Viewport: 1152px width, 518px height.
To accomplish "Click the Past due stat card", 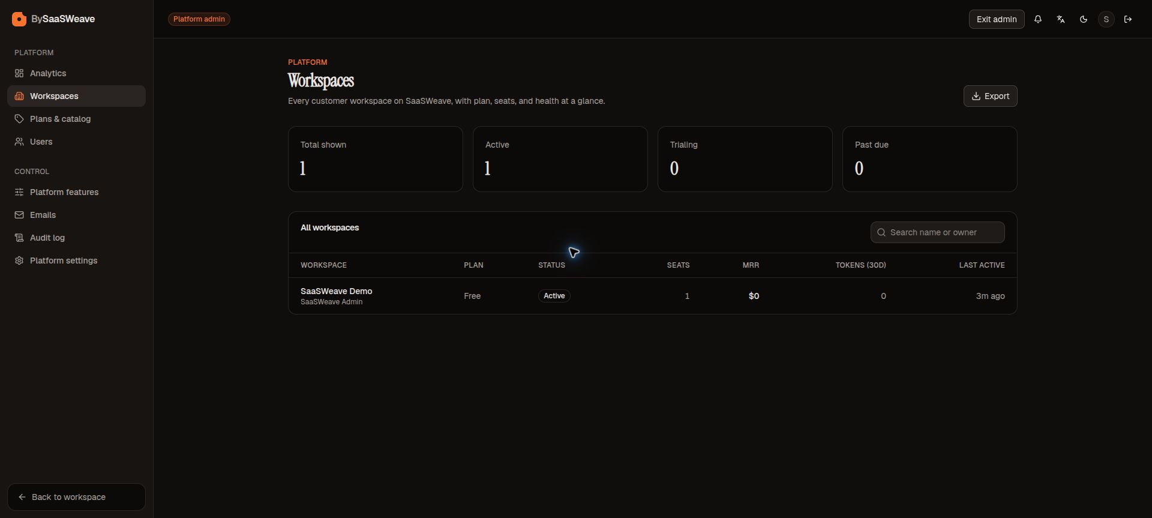I will 930,159.
